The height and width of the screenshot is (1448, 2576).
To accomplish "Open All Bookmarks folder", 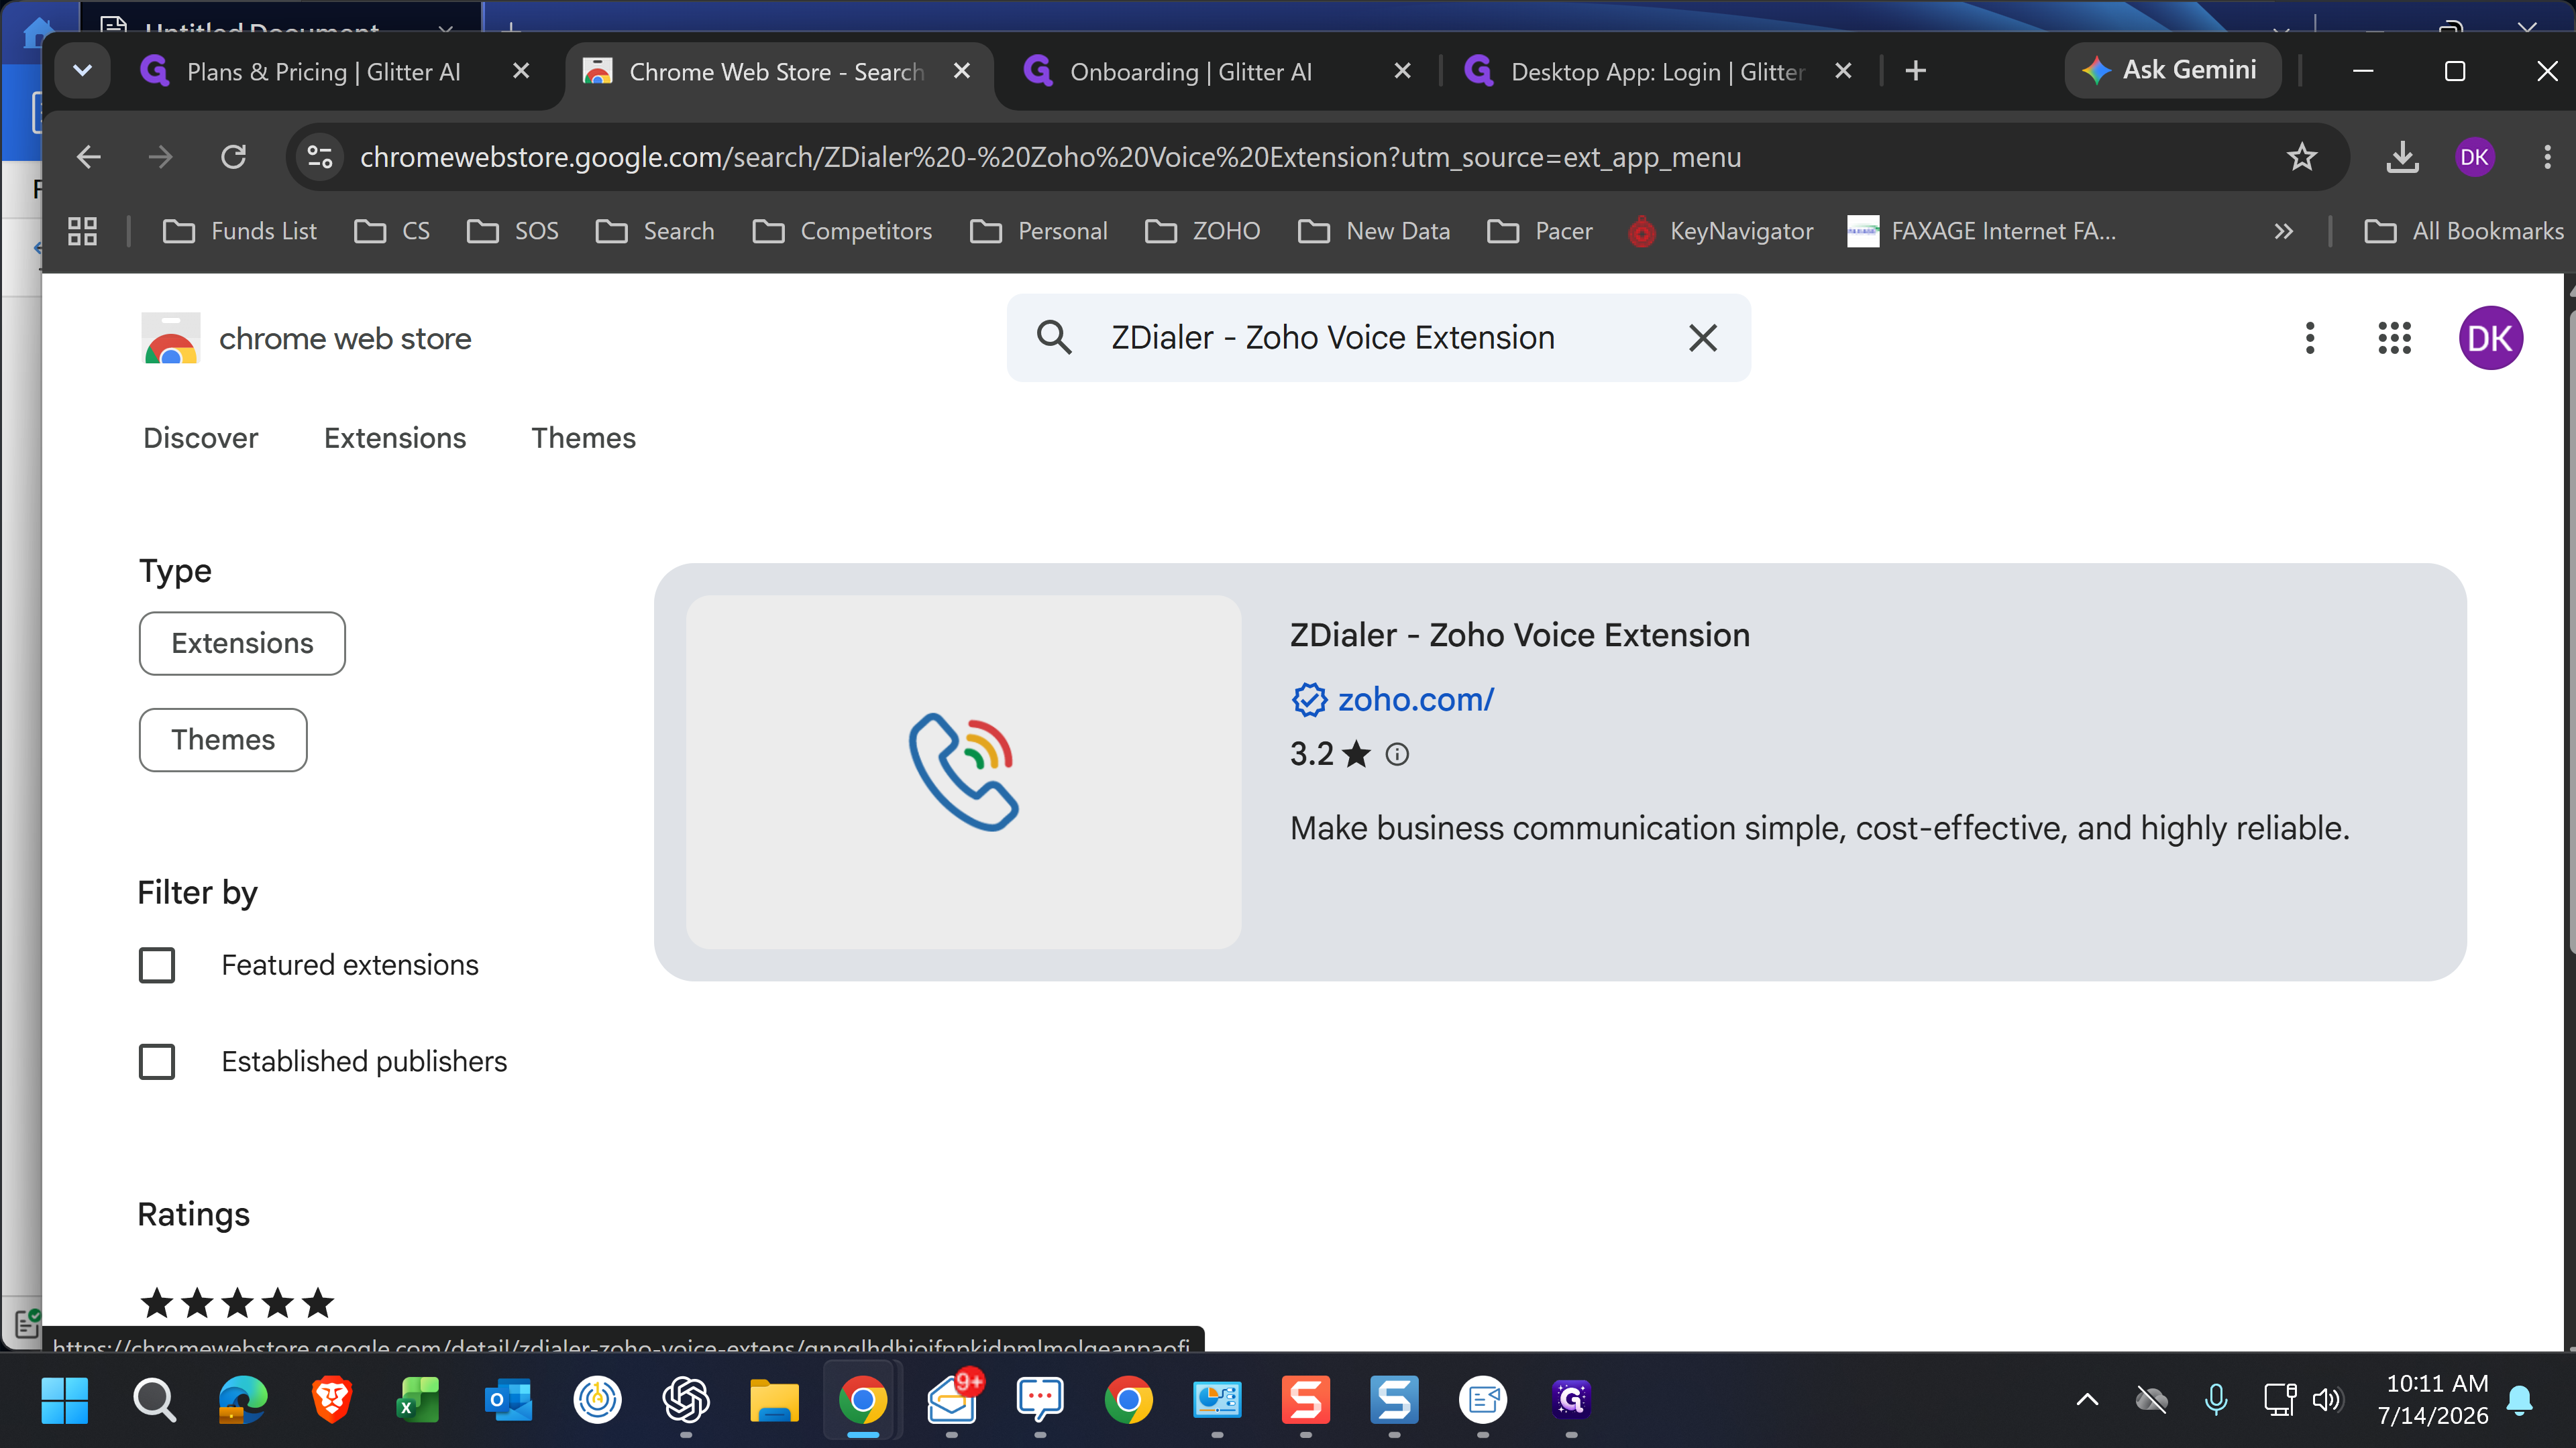I will (x=2463, y=232).
